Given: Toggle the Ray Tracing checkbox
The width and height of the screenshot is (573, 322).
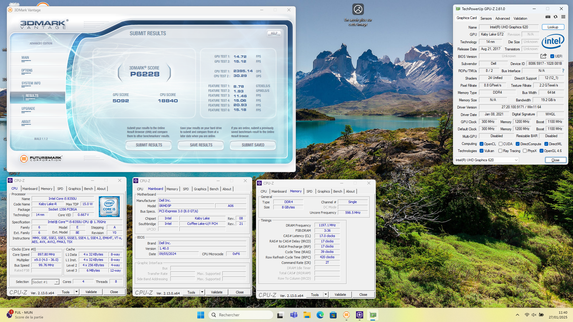Looking at the screenshot, I should pos(500,151).
